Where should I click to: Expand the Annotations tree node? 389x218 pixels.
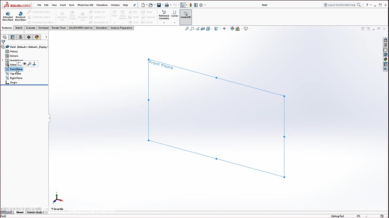pyautogui.click(x=3, y=60)
